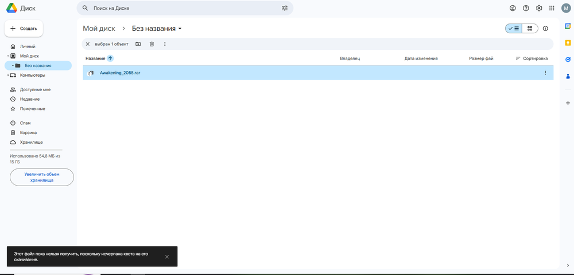
Task: Switch to grid view layout
Action: (530, 29)
